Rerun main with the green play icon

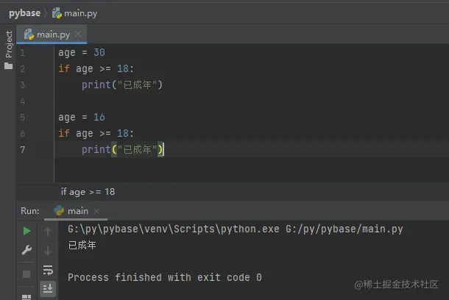pos(26,231)
